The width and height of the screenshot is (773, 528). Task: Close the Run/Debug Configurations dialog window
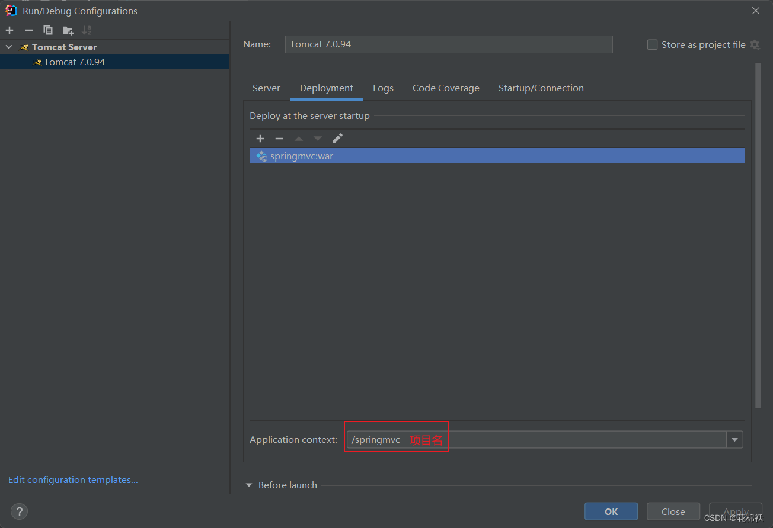pos(756,11)
